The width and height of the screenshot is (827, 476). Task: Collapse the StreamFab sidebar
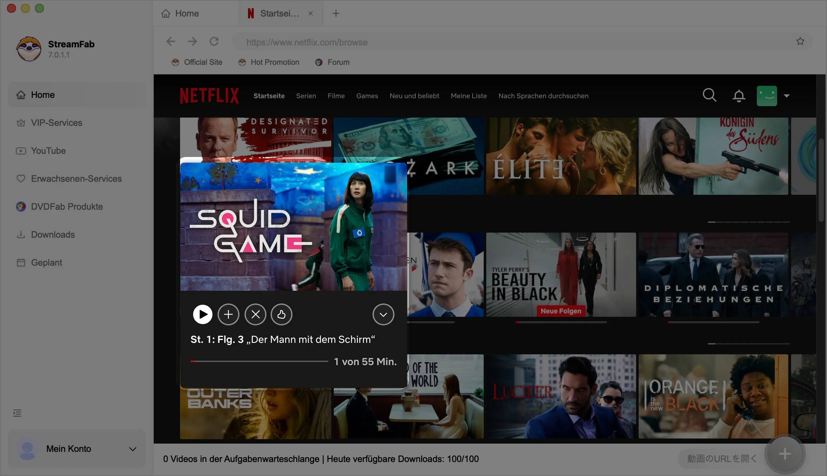(17, 413)
